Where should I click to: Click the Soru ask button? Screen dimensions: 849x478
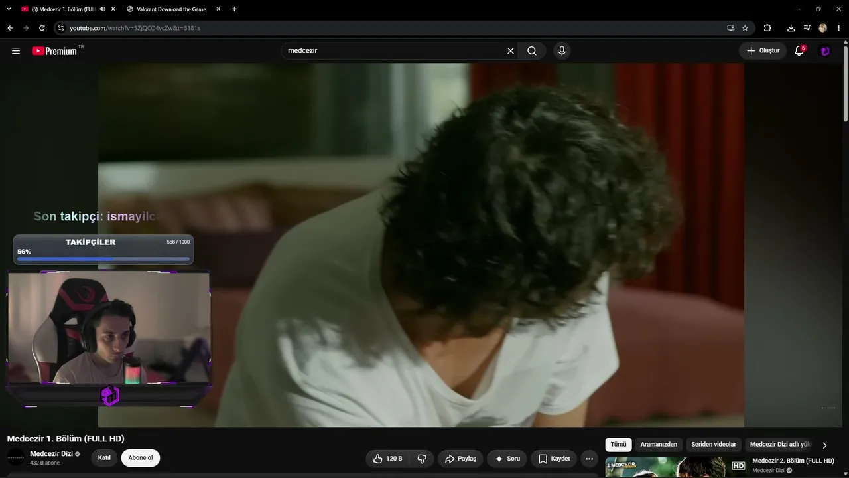click(507, 459)
